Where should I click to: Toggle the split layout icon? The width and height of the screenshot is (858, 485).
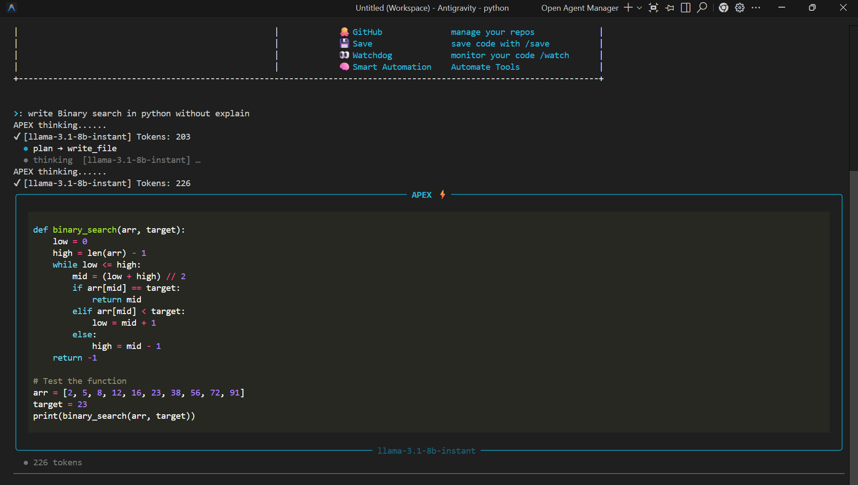(686, 8)
